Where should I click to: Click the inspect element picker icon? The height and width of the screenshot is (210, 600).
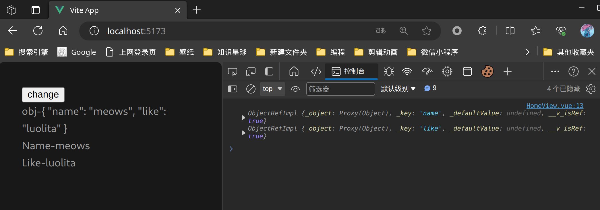[232, 71]
